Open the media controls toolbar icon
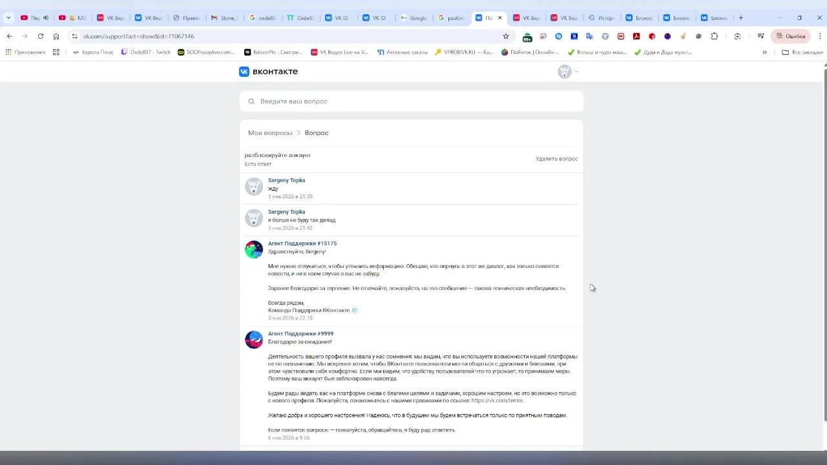827x465 pixels. pos(760,36)
